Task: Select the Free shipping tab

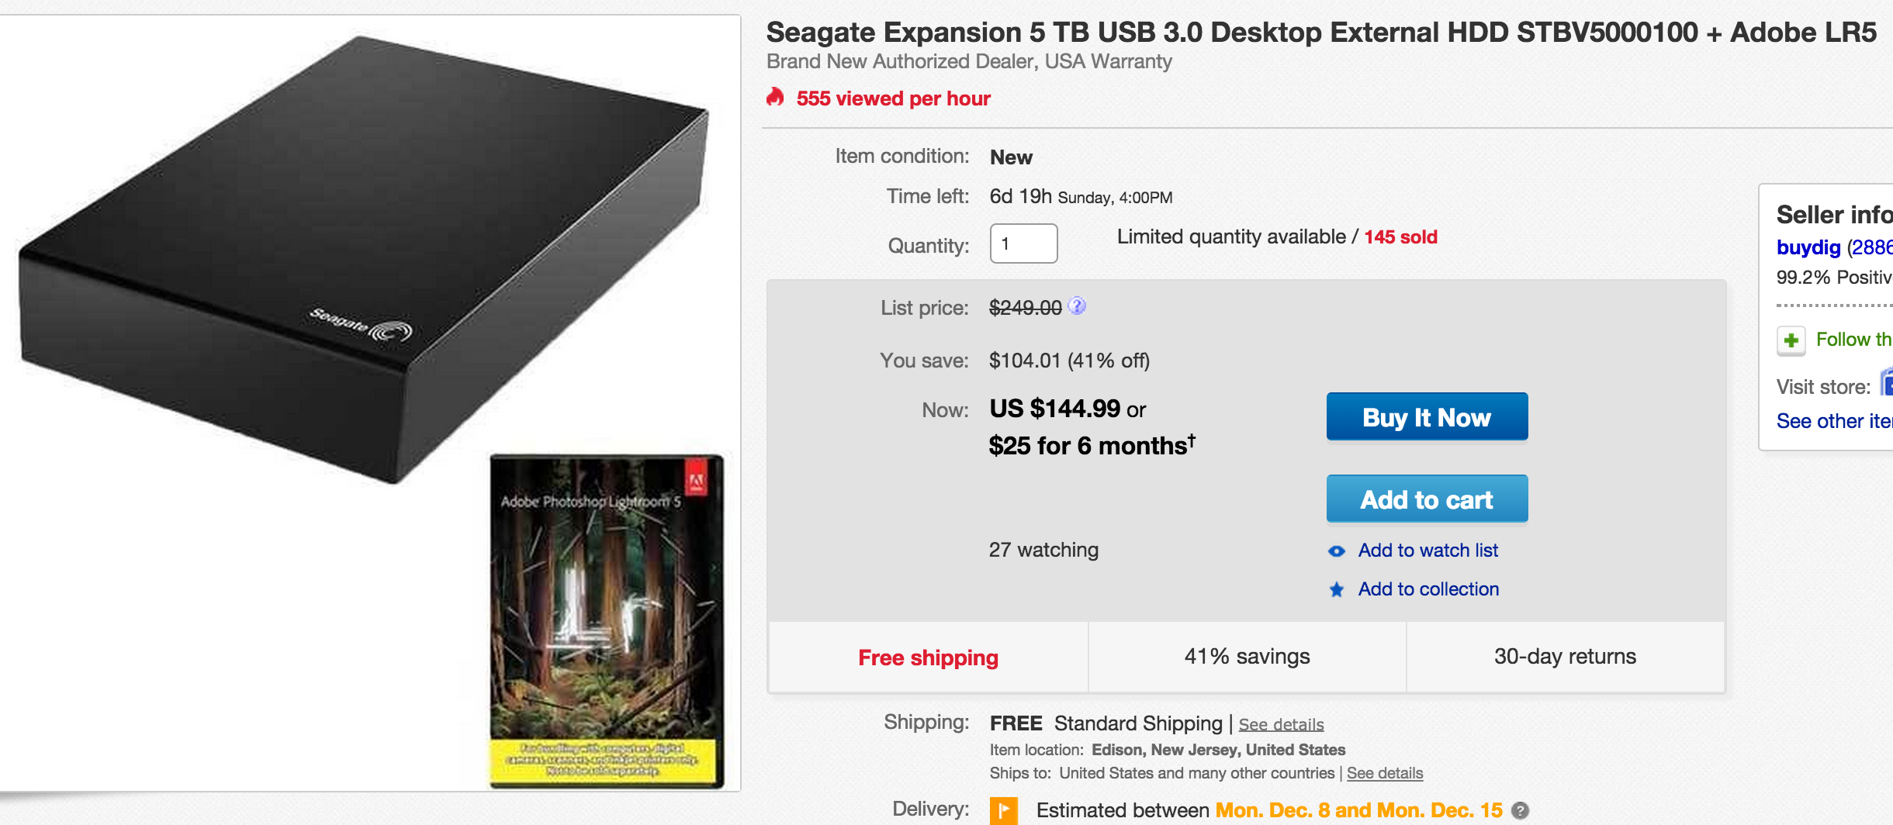Action: 928,657
